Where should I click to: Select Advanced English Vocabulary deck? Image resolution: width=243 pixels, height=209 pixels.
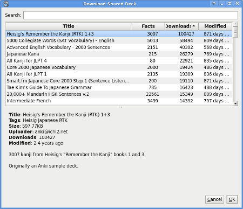(x=119, y=47)
